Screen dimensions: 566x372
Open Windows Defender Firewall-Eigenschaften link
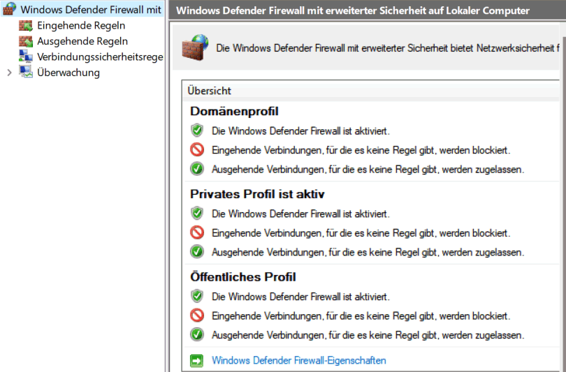(299, 360)
